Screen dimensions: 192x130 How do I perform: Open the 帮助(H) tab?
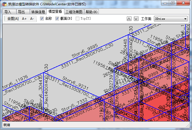[91, 12]
